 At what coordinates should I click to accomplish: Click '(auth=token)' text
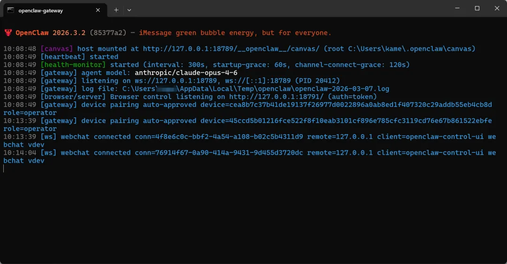point(352,97)
